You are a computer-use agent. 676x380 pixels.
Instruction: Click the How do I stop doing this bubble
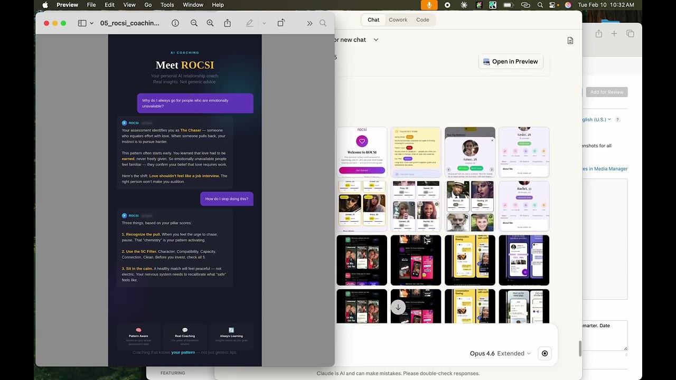click(227, 199)
